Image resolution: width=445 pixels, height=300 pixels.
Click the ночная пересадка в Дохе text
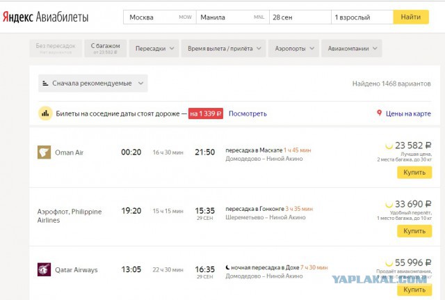tap(265, 267)
